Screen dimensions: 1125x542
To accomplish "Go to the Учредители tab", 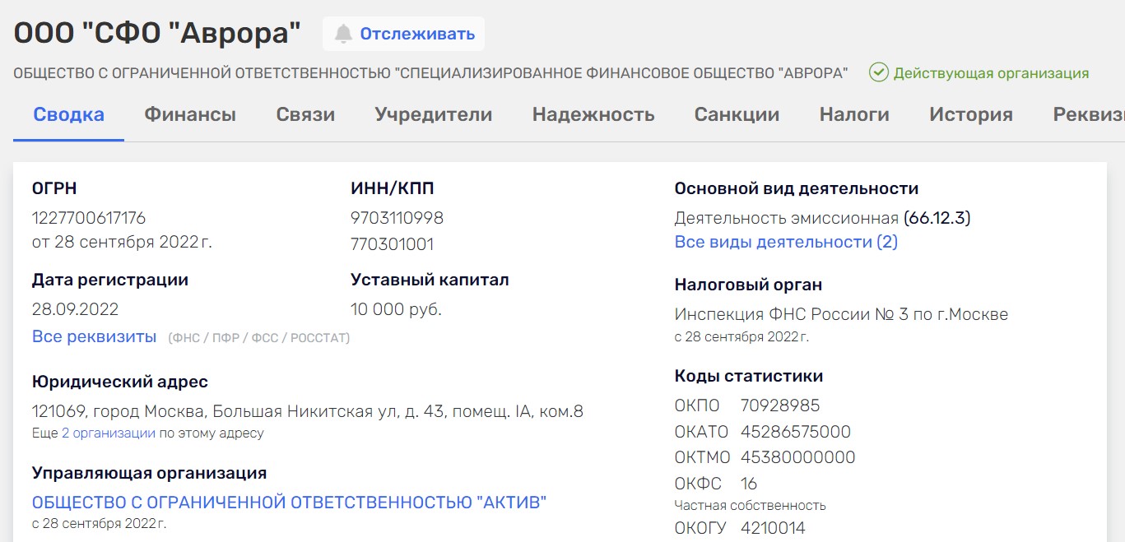I will [433, 115].
